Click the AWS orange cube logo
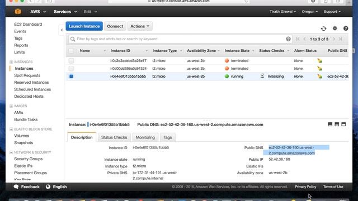This screenshot has width=358, height=201. pyautogui.click(x=18, y=11)
